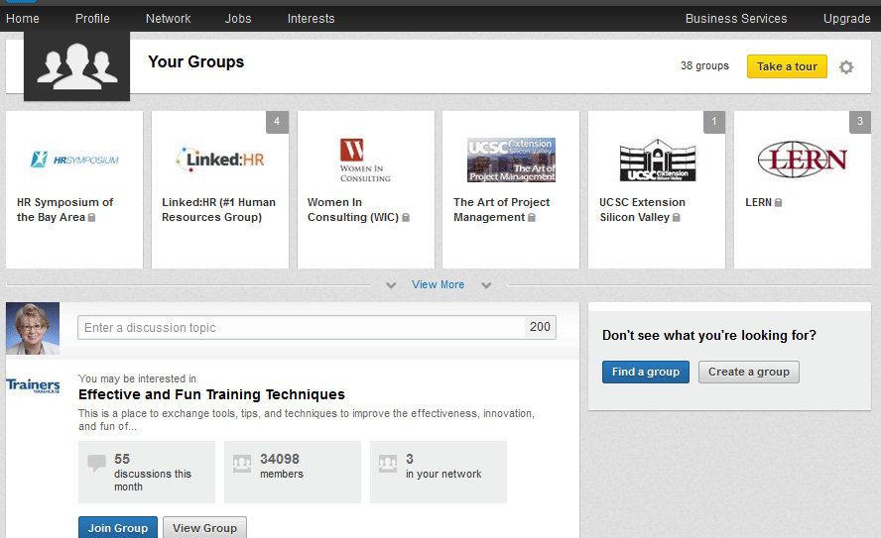881x538 pixels.
Task: Click the 3 badge on LERN
Action: pyautogui.click(x=859, y=122)
